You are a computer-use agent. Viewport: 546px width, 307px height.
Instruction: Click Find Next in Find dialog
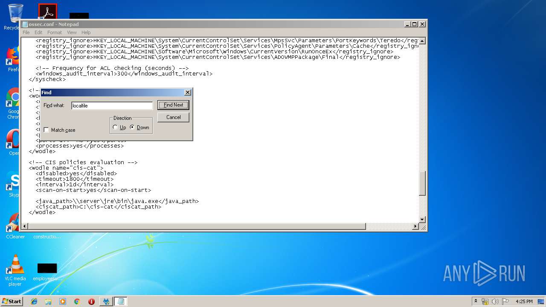(173, 105)
